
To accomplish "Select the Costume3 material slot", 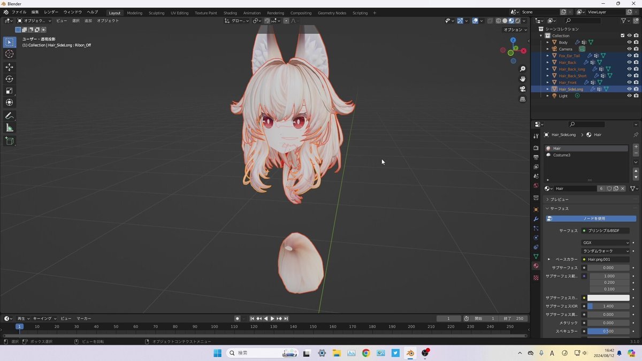I will tap(586, 155).
